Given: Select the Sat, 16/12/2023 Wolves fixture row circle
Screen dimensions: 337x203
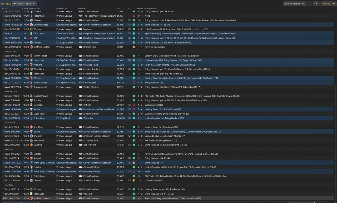Looking at the screenshot, I should 3,29.
